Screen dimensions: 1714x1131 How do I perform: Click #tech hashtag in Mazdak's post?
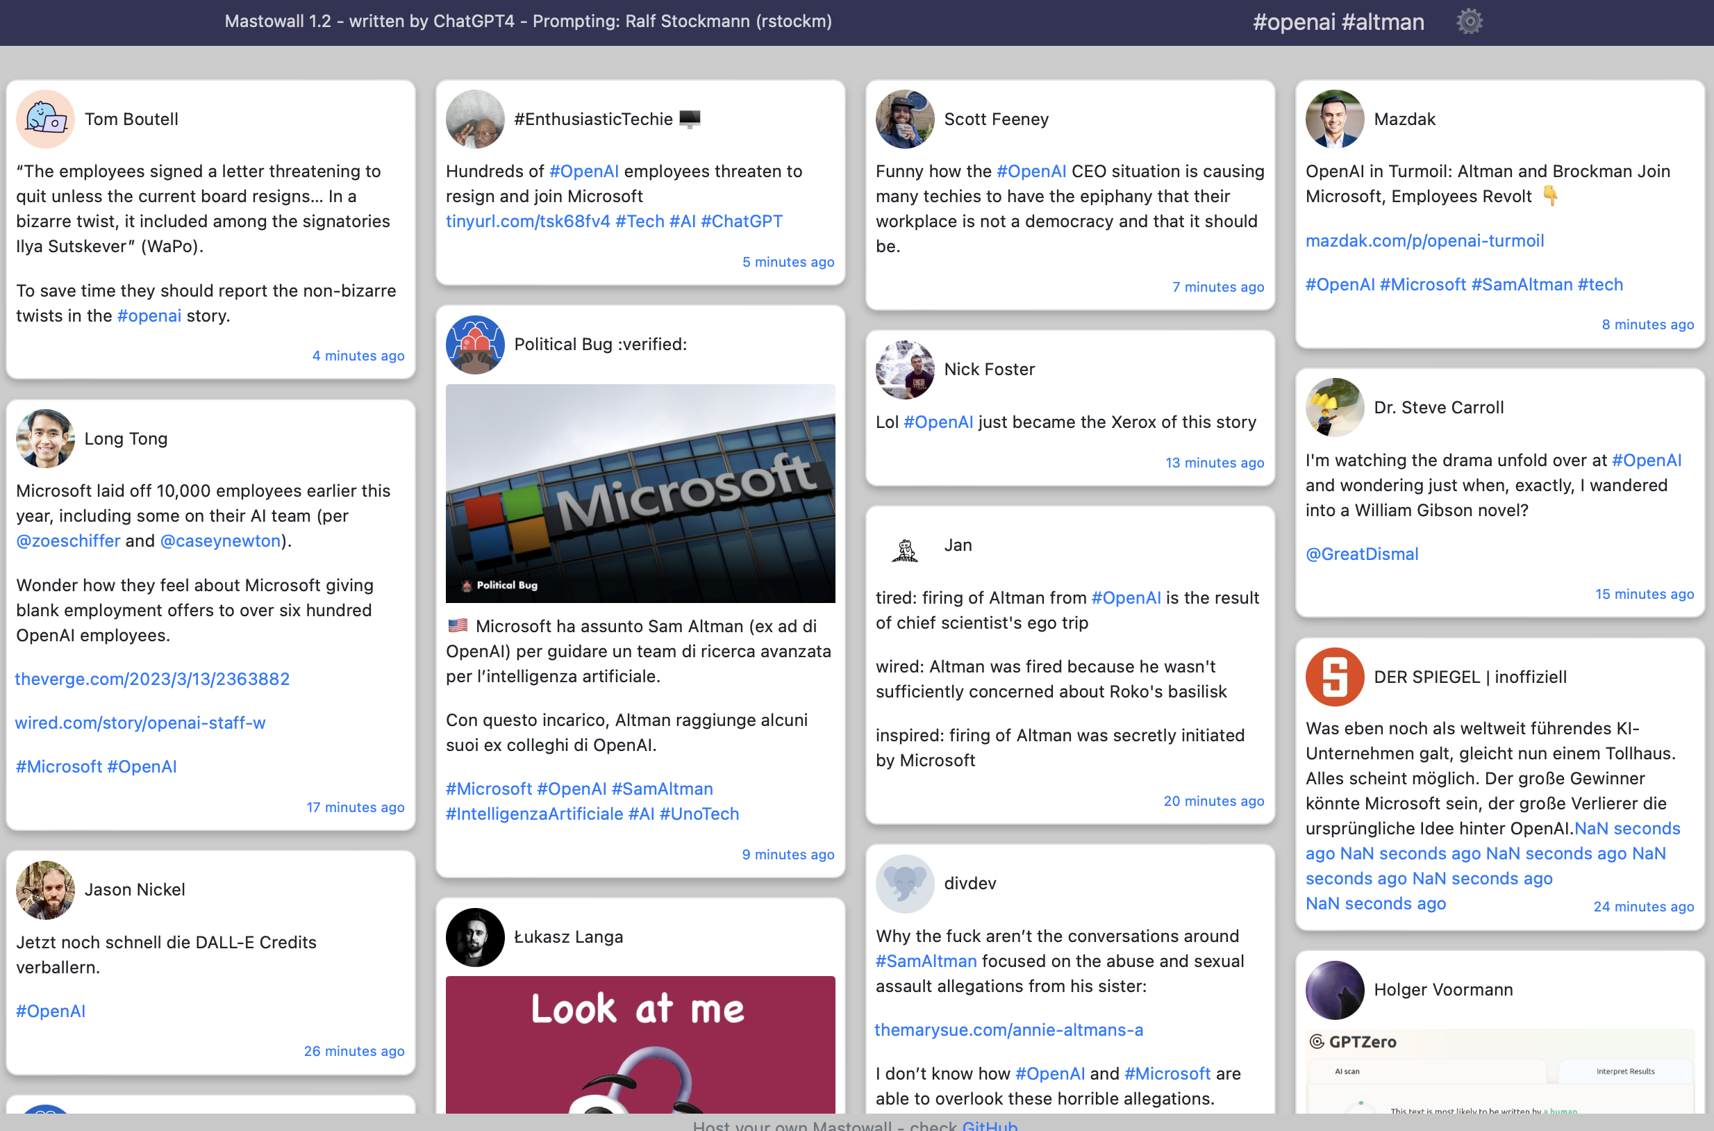point(1600,284)
